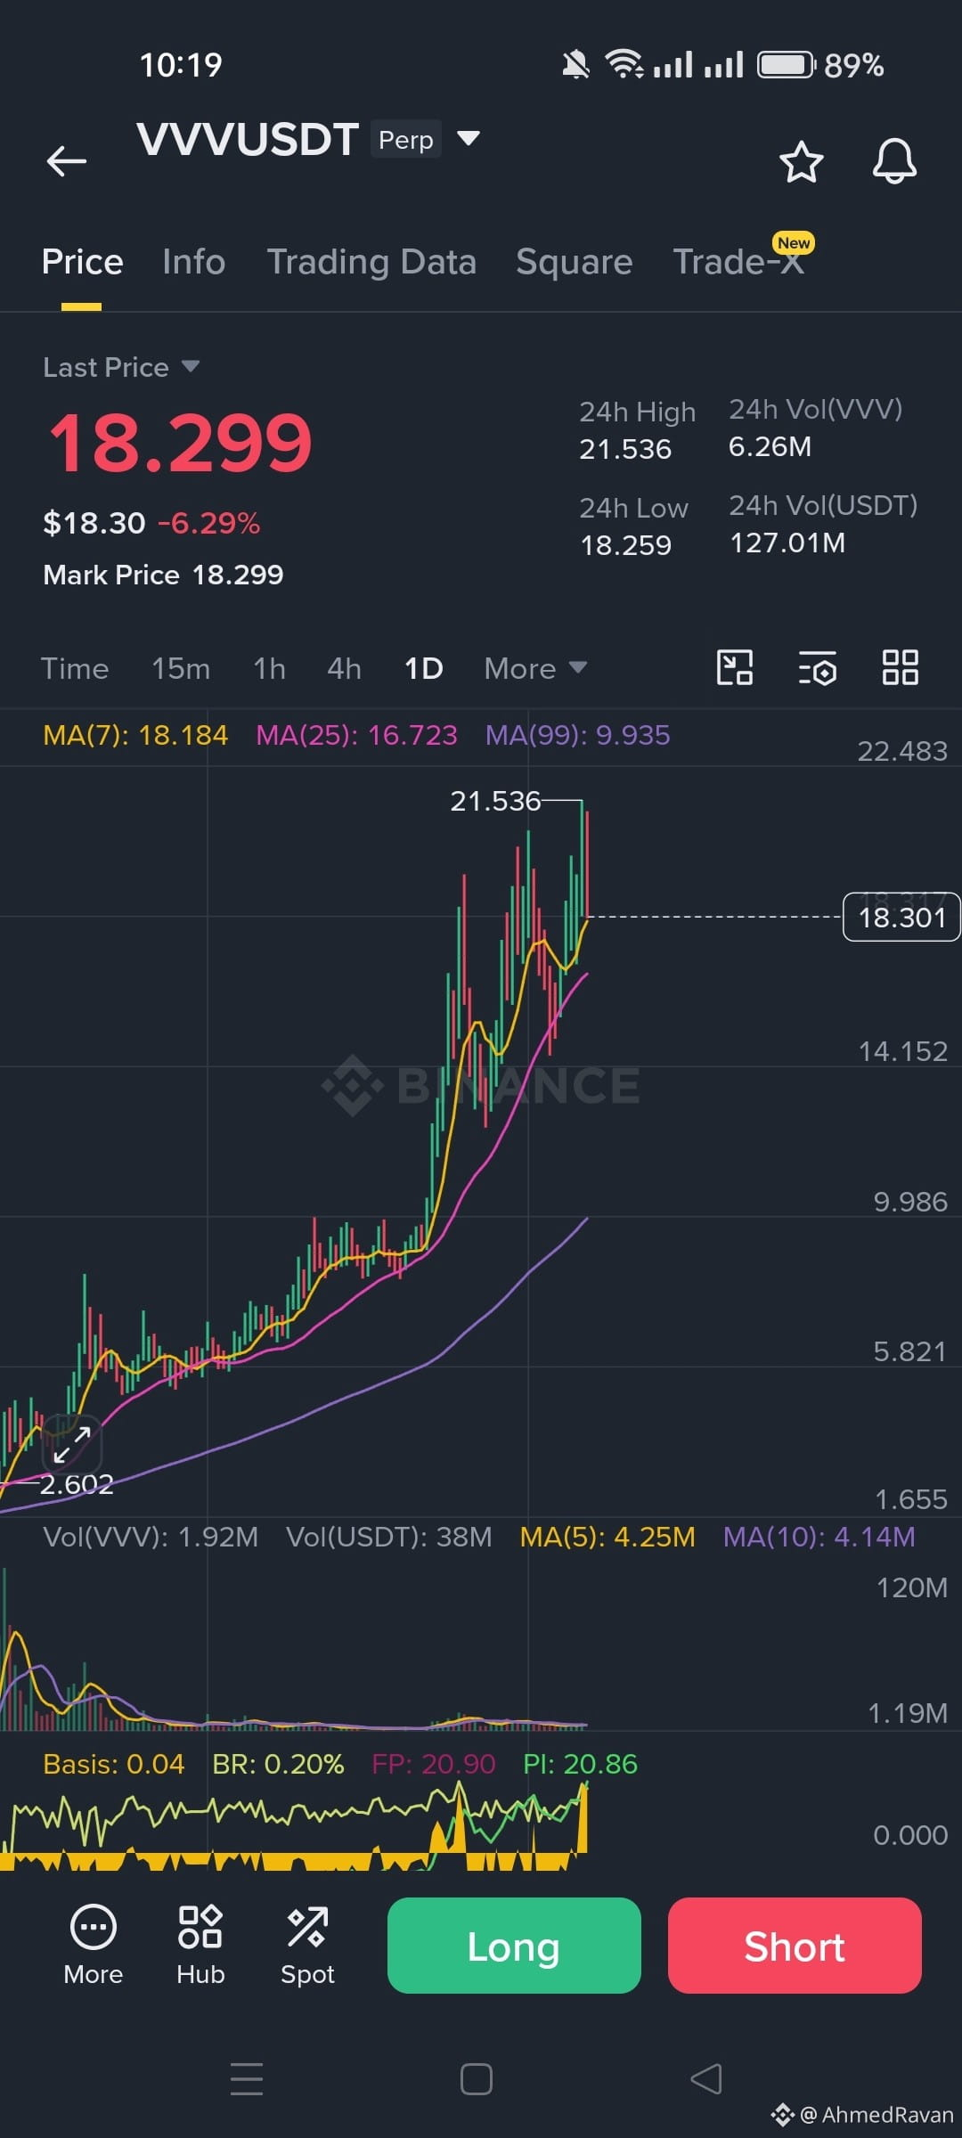The width and height of the screenshot is (962, 2138).
Task: Select the Time chart interval
Action: [75, 668]
